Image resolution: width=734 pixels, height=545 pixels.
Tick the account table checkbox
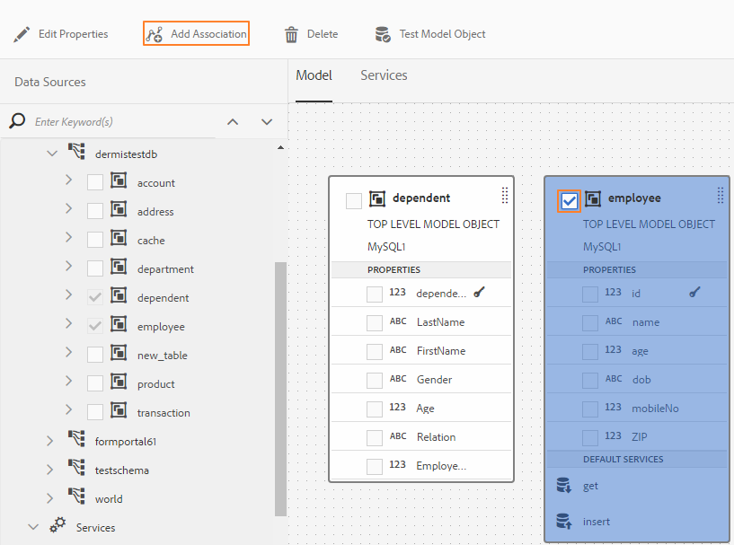[x=95, y=182]
